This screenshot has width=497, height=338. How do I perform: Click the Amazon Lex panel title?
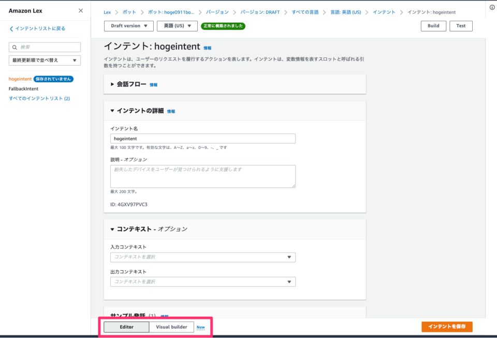click(25, 11)
